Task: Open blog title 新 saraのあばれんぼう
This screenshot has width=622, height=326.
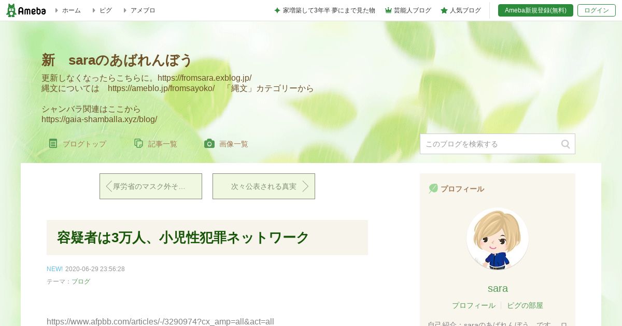Action: tap(117, 60)
